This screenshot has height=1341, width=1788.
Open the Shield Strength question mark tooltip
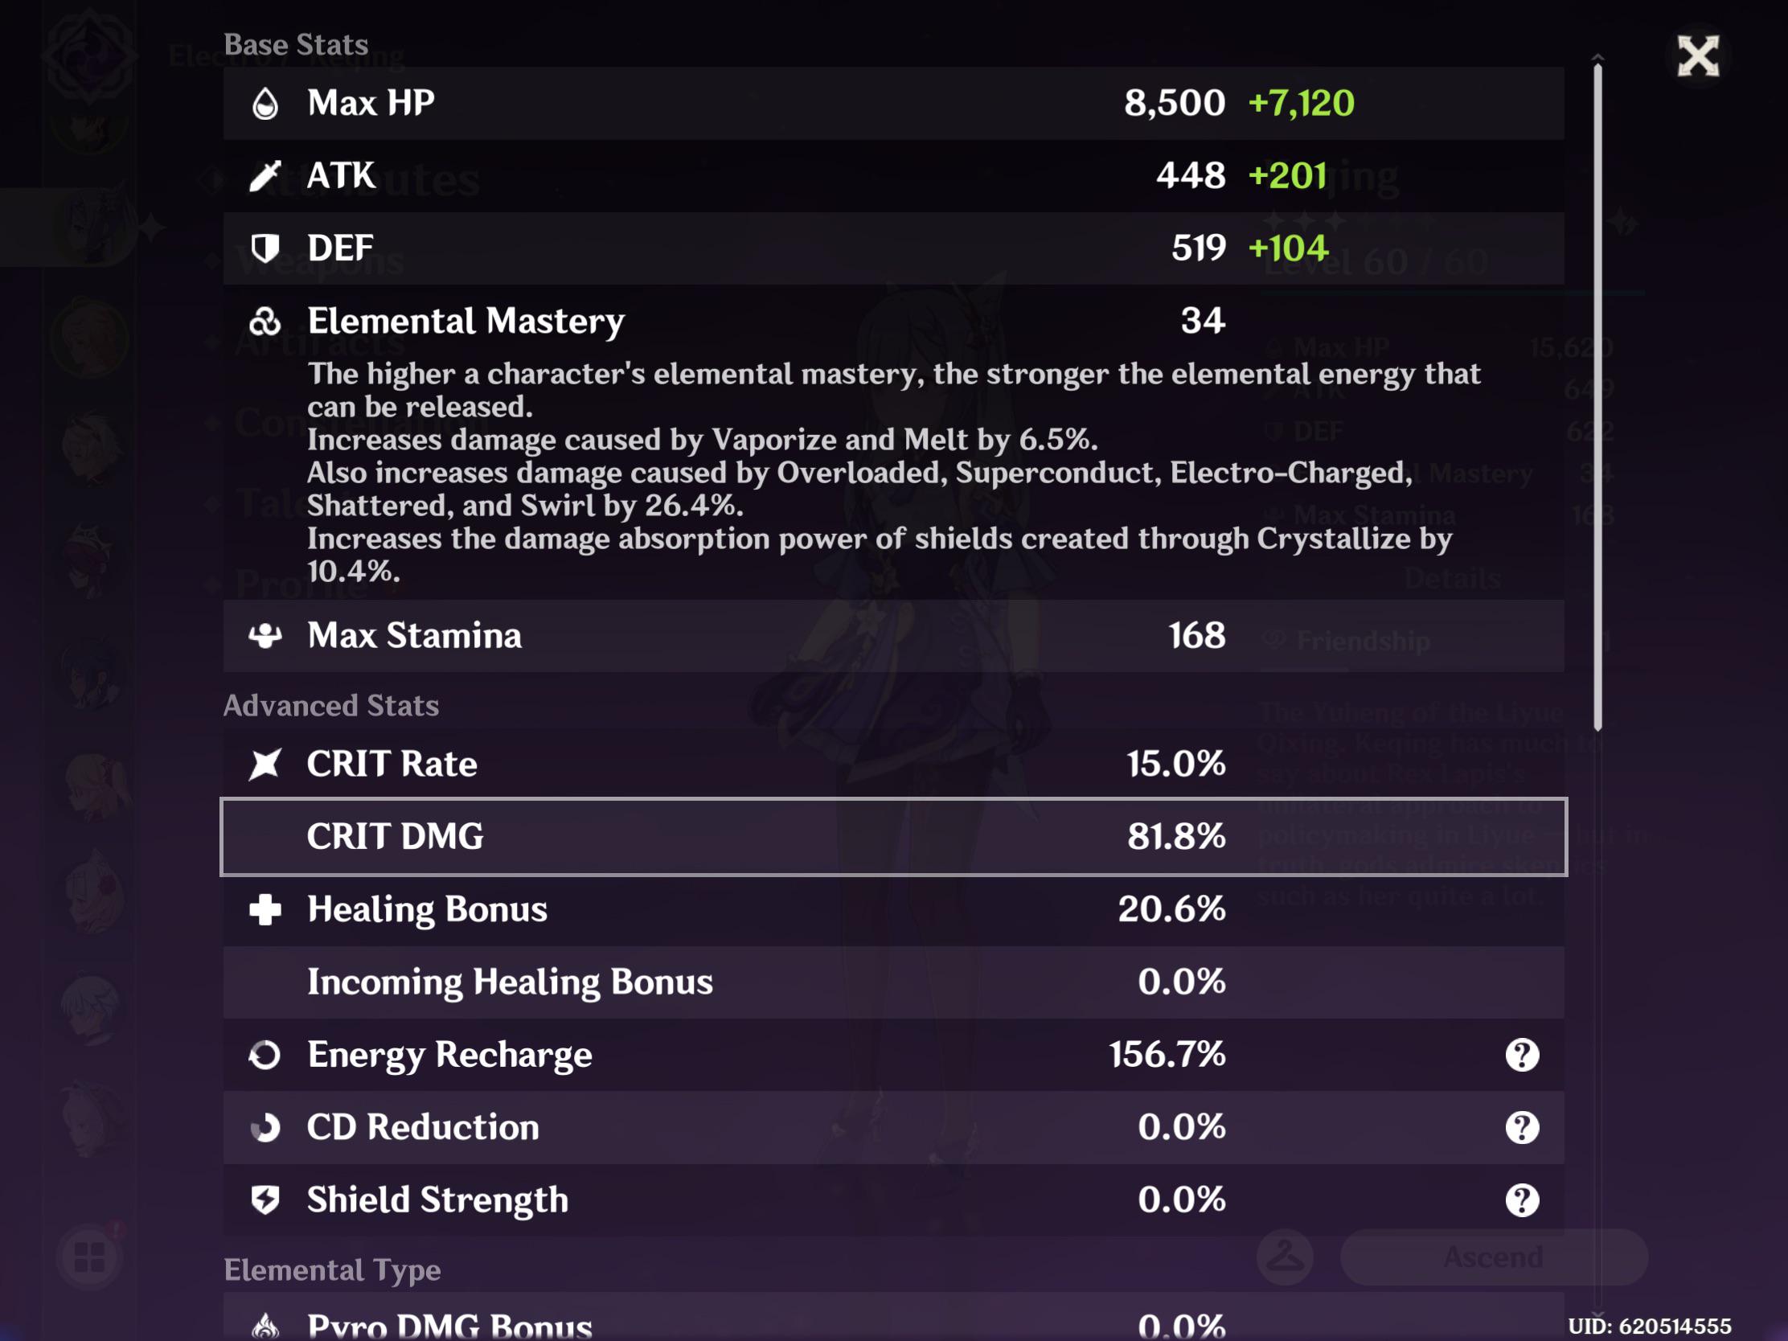tap(1524, 1200)
